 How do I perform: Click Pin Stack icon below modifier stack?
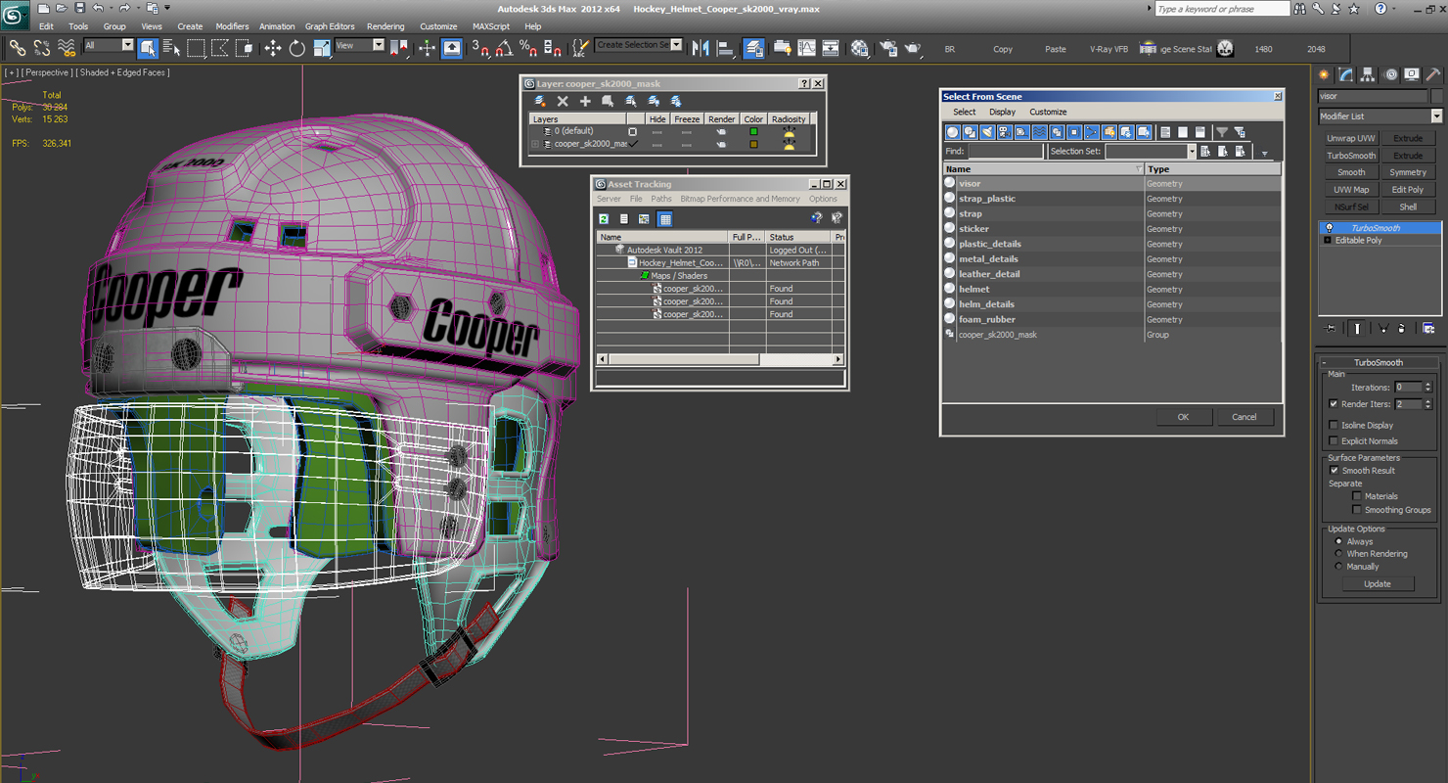point(1332,329)
